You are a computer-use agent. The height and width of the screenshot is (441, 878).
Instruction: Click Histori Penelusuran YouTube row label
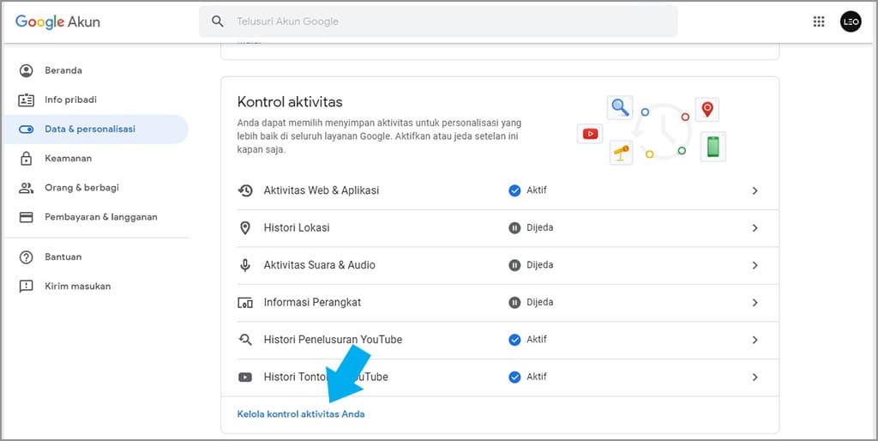tap(334, 340)
